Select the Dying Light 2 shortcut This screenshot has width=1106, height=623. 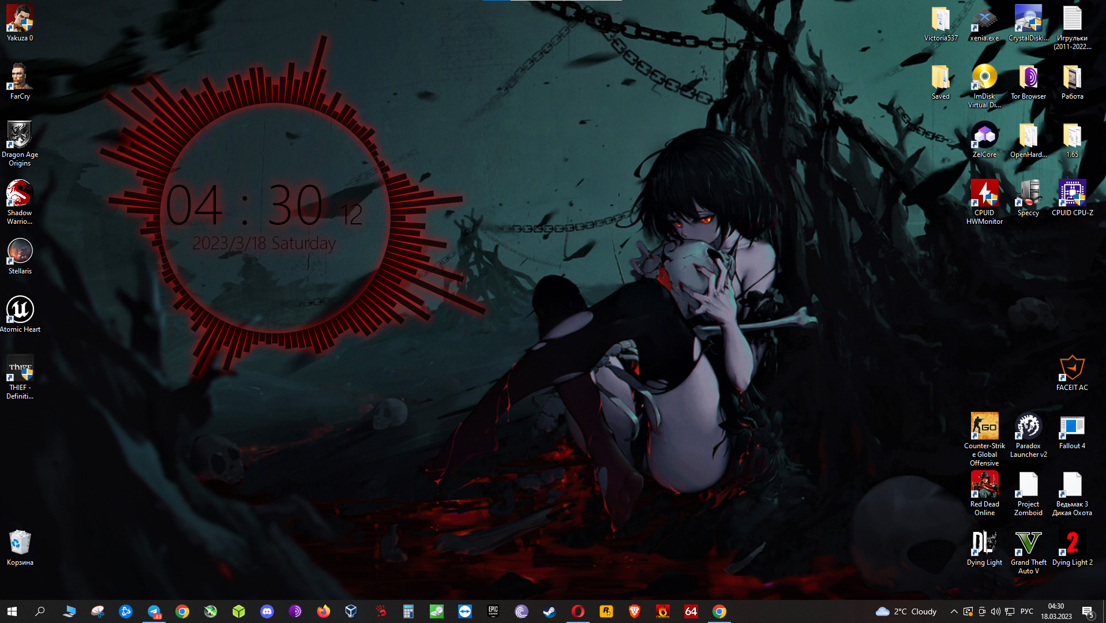1072,548
